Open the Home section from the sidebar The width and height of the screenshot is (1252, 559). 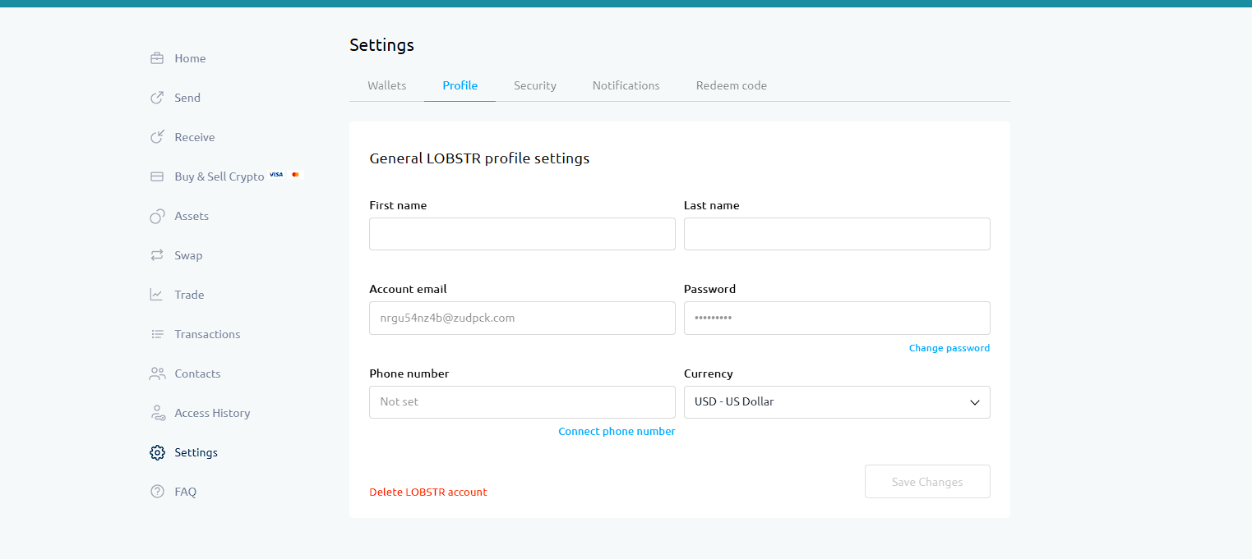click(x=157, y=57)
